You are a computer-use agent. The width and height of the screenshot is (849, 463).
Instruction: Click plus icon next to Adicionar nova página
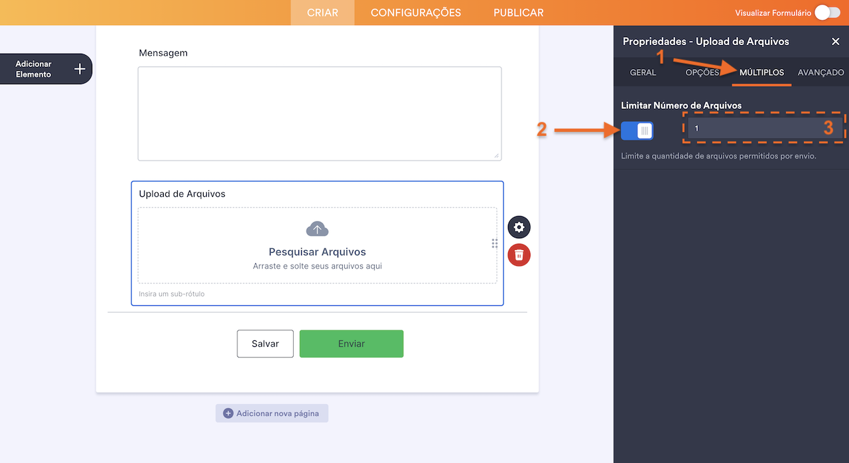pyautogui.click(x=228, y=413)
